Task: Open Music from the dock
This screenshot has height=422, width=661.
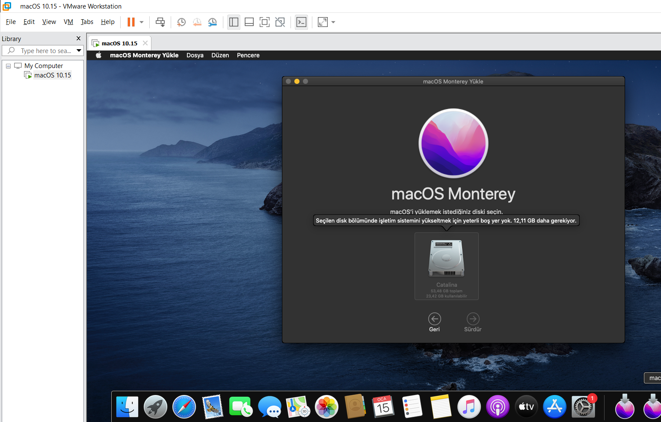Action: tap(469, 407)
